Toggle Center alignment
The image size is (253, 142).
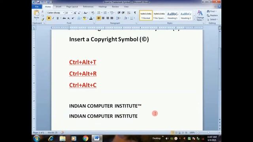click(x=103, y=18)
